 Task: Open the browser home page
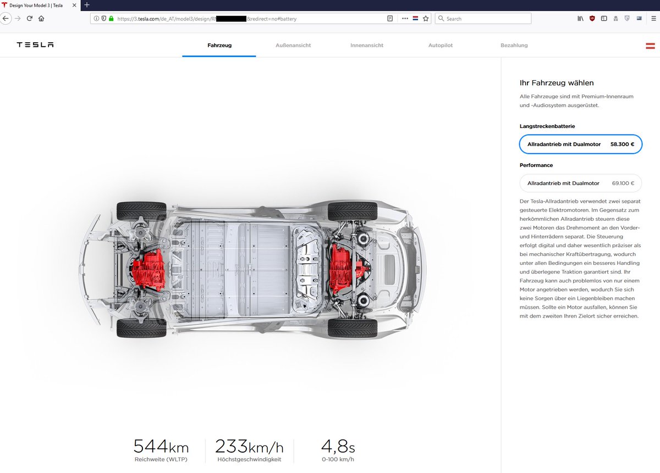(41, 18)
